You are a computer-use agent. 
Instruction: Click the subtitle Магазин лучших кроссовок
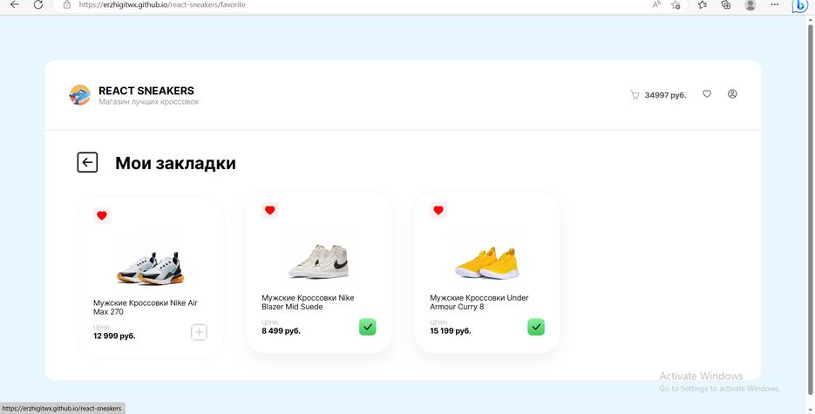[x=149, y=102]
